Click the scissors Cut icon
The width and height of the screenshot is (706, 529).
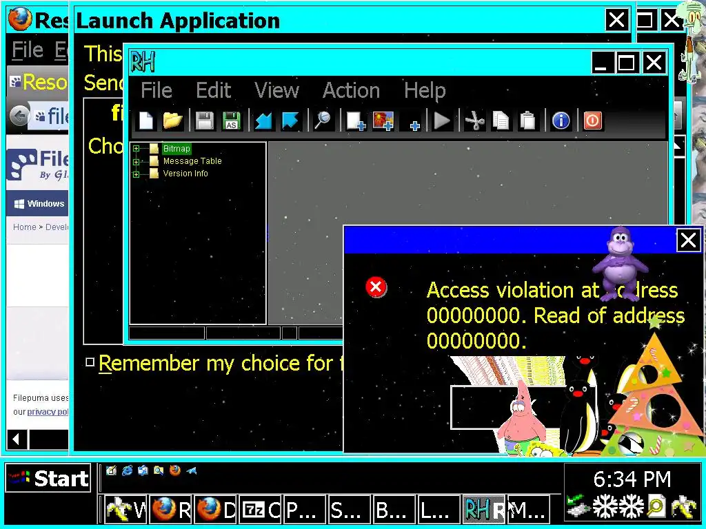474,121
